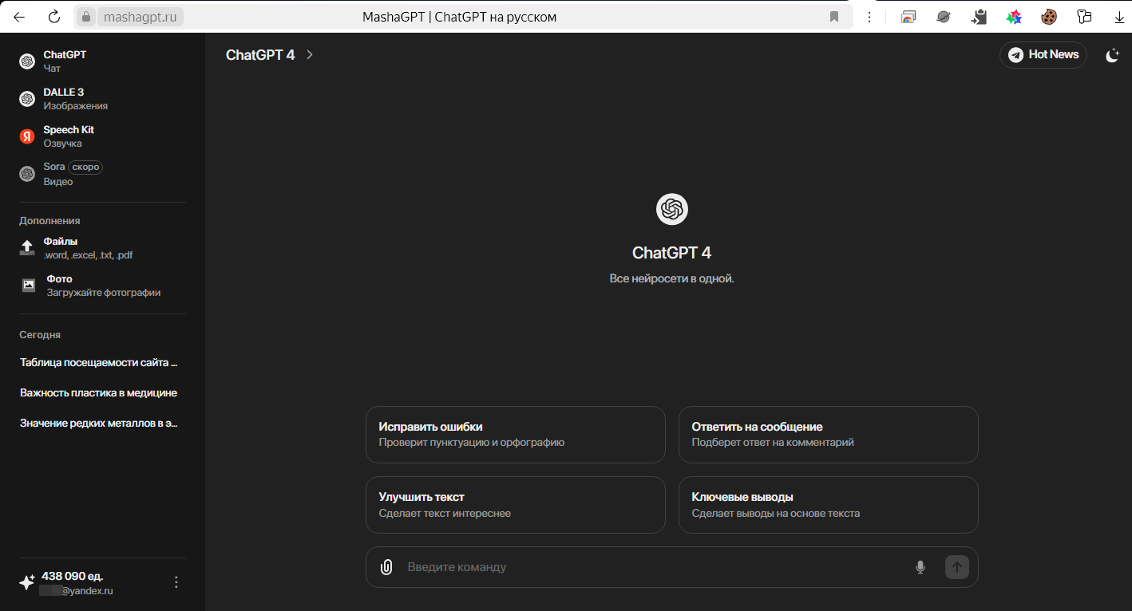
Task: Open the chat Таблица посещаемости сайта
Action: (99, 363)
